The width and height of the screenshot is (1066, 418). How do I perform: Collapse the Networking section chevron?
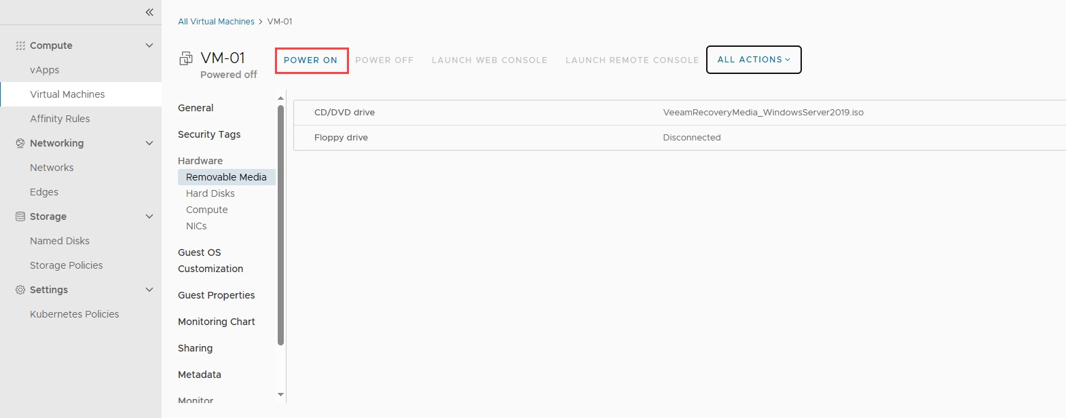point(149,143)
